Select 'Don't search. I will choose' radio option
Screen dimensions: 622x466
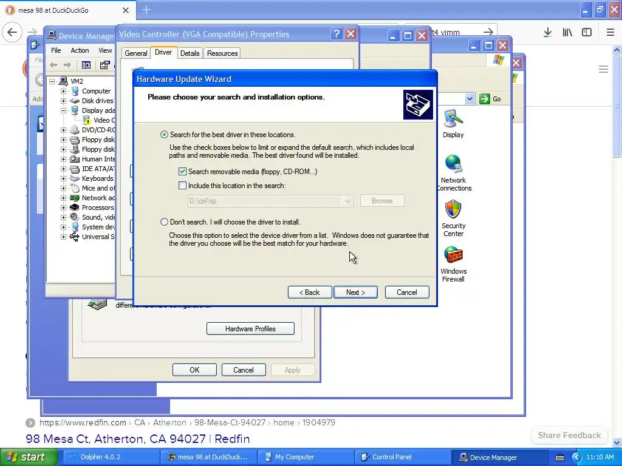tap(164, 222)
